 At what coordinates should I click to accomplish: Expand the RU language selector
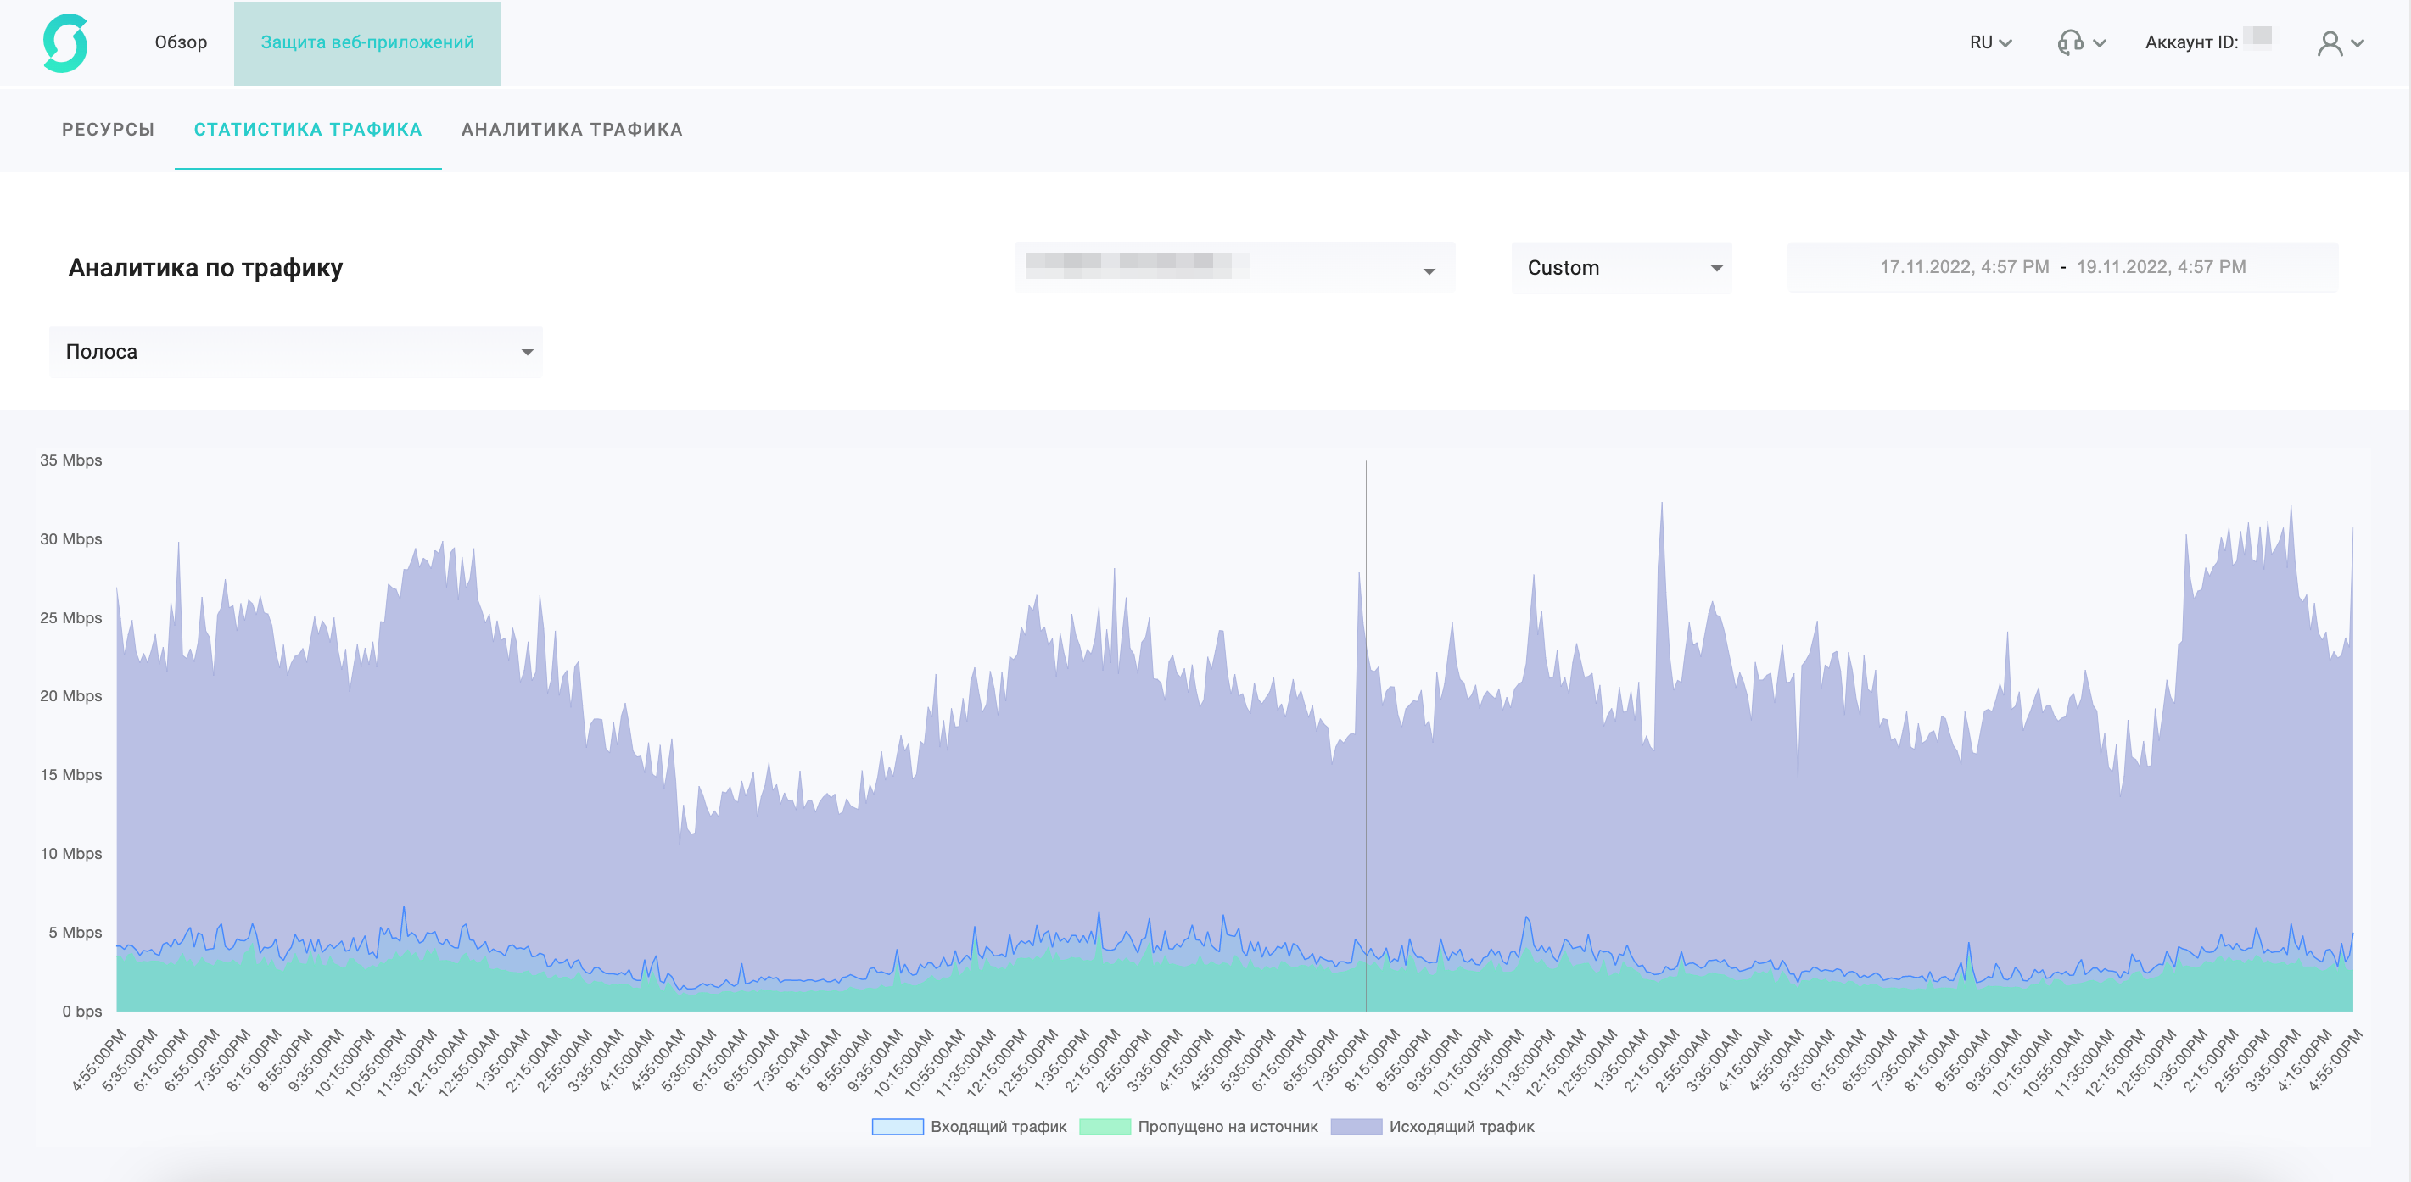coord(1990,43)
